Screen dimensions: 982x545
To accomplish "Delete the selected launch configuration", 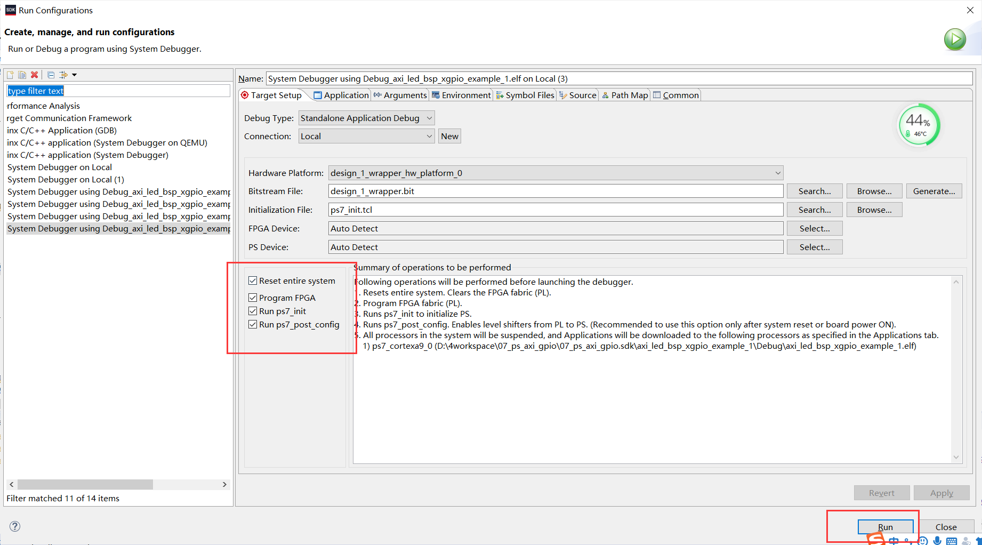I will click(34, 75).
